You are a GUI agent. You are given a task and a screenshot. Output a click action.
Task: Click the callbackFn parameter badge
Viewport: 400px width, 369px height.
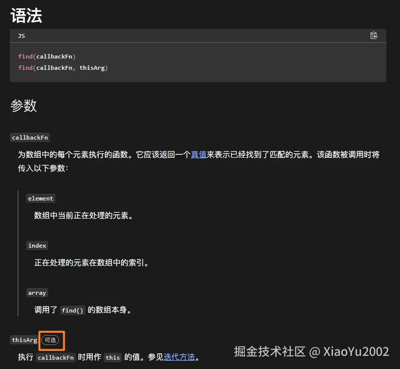pos(30,137)
